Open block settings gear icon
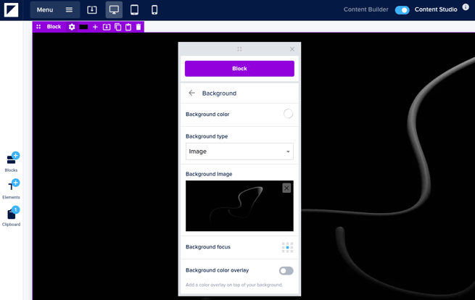Viewport: 475px width, 300px height. [x=72, y=27]
